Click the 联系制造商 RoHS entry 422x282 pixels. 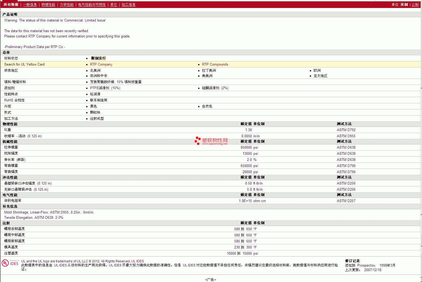pyautogui.click(x=99, y=100)
